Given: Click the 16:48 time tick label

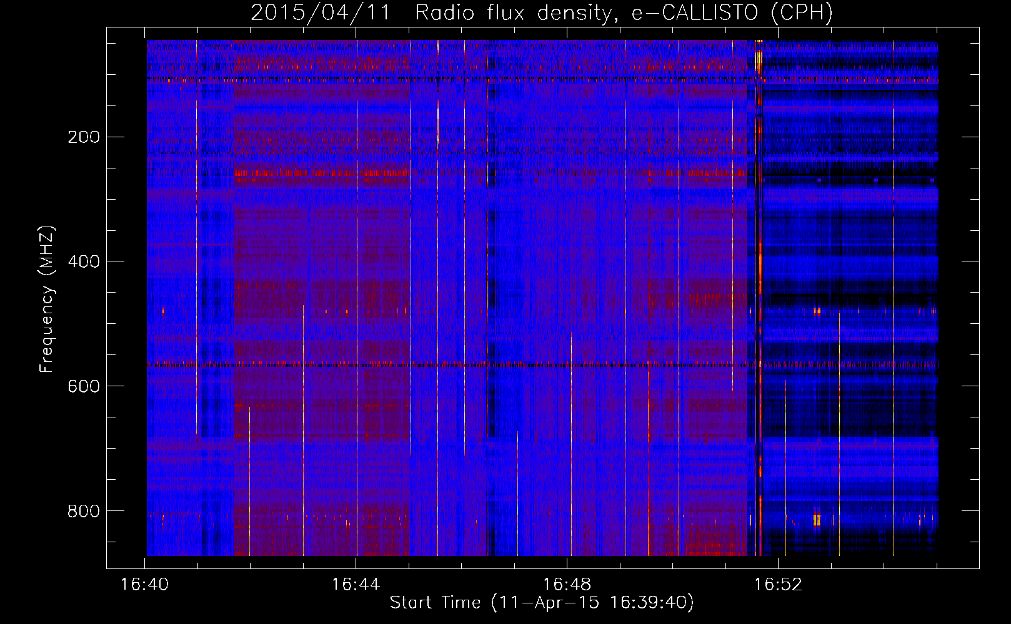Looking at the screenshot, I should coord(567,584).
